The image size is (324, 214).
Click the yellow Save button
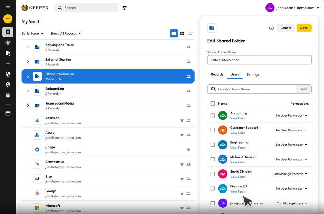click(304, 28)
